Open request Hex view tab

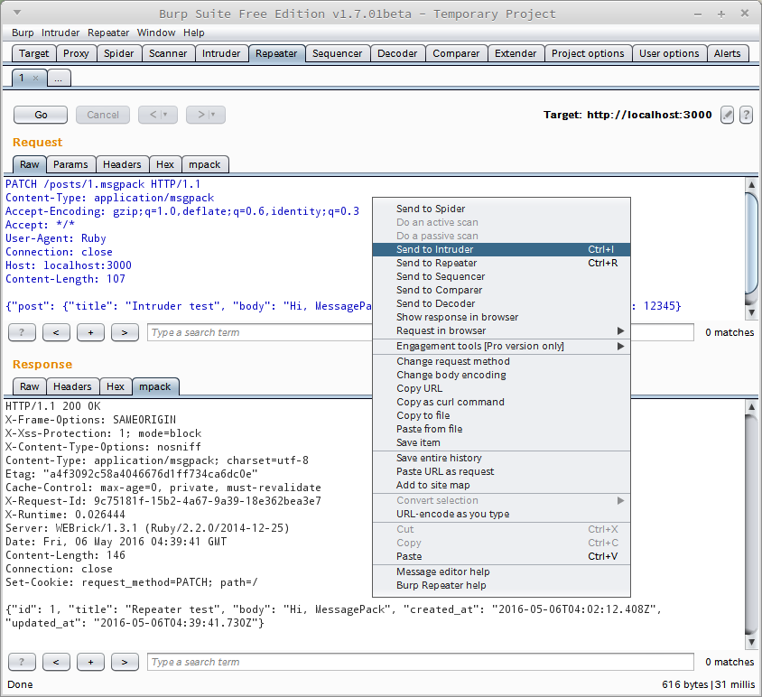point(165,164)
